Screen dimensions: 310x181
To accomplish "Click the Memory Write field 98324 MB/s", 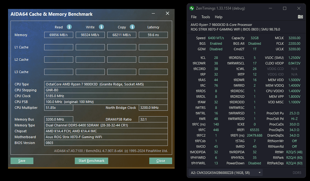I will pos(90,35).
